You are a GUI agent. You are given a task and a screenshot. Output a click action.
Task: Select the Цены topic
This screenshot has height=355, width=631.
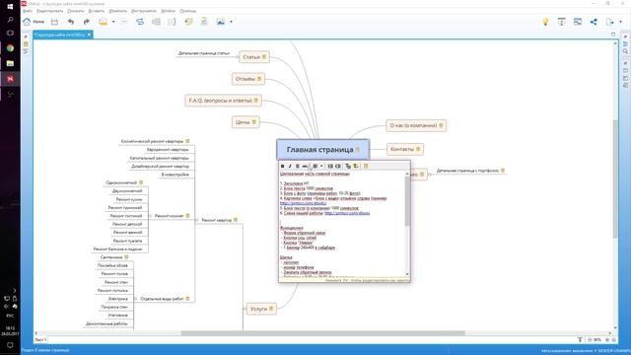pyautogui.click(x=245, y=122)
